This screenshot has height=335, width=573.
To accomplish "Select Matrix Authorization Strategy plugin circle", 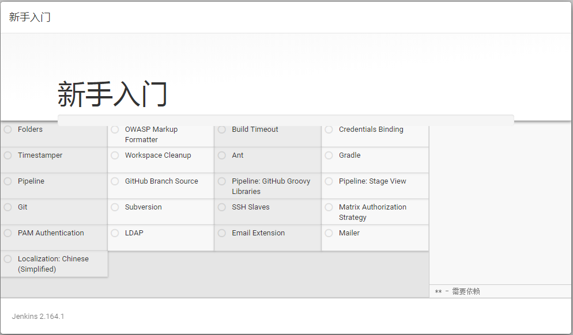I will [329, 207].
